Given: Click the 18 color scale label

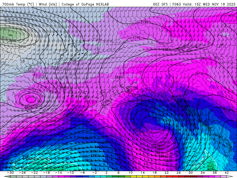Looking at the screenshot, I should point(154,173).
